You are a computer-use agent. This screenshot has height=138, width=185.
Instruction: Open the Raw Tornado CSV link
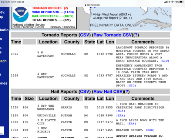point(113,35)
